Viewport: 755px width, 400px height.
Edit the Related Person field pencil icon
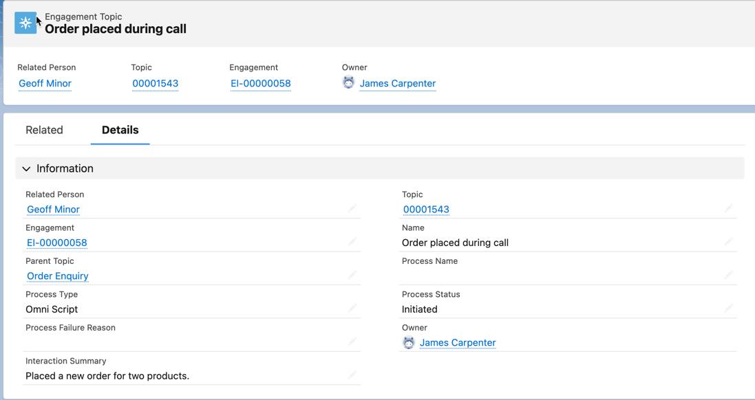click(x=352, y=208)
